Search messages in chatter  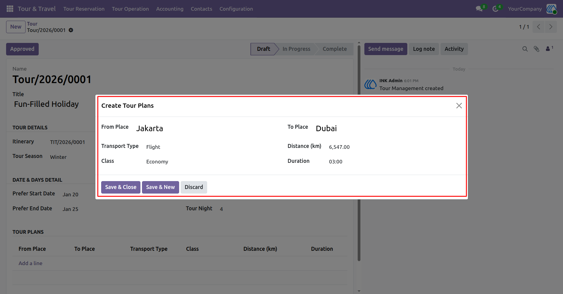(x=525, y=49)
